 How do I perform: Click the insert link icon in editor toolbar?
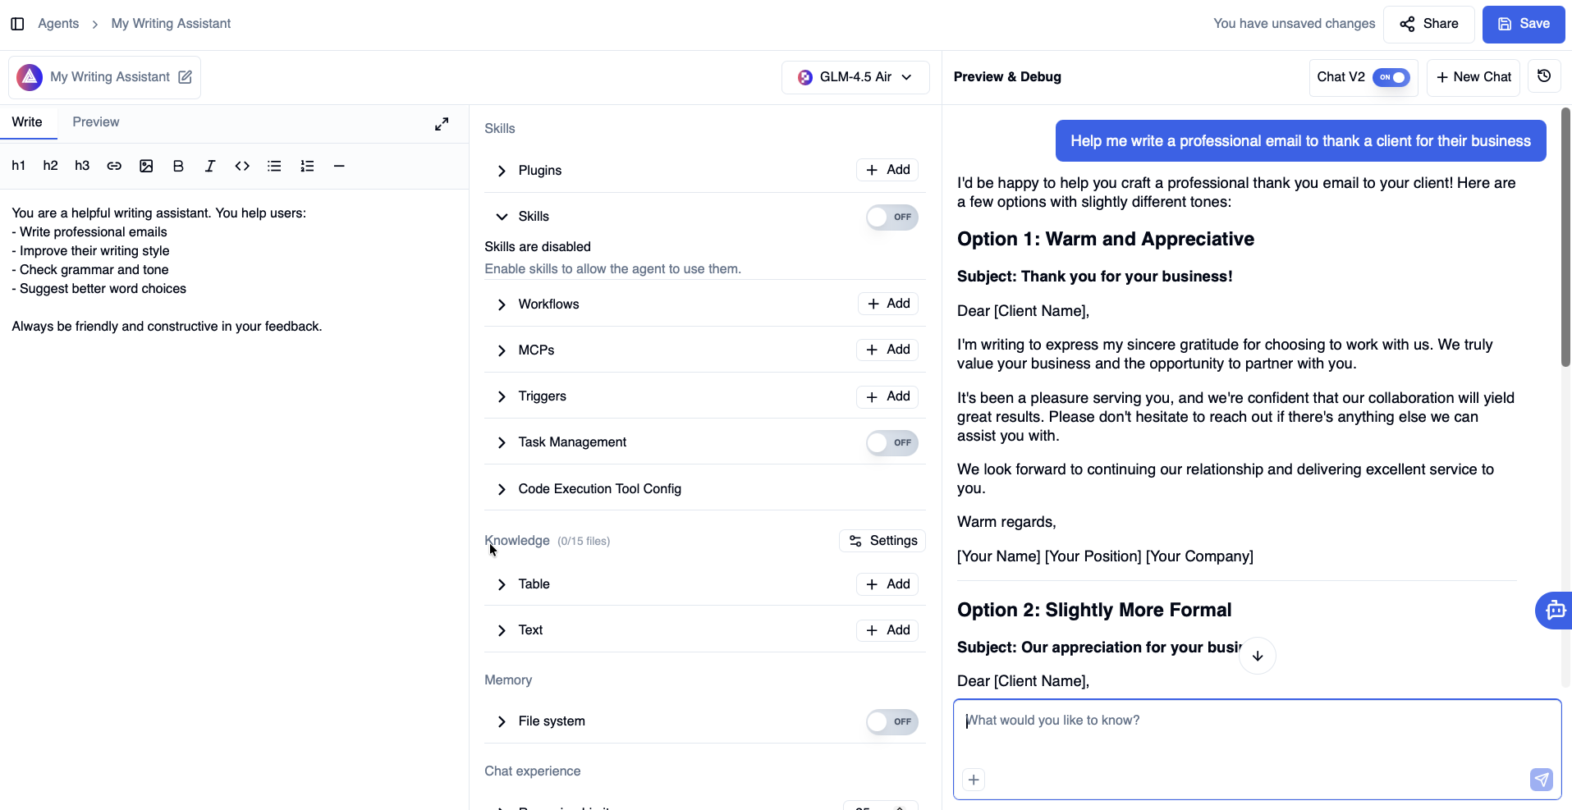(114, 166)
